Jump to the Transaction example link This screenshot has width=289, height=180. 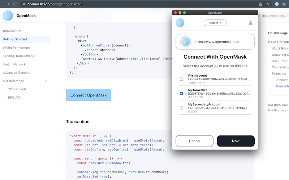tap(282, 86)
